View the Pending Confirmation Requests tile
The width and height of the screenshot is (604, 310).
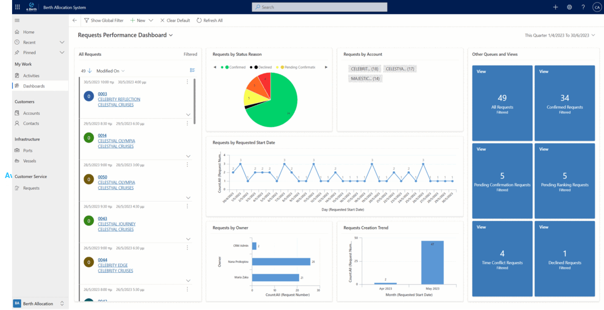[502, 181]
